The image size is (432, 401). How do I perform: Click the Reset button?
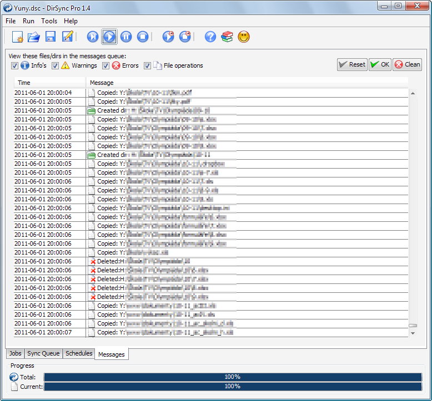[352, 65]
